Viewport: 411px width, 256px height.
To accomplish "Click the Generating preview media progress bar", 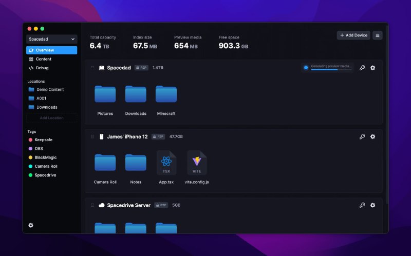I will (331, 69).
